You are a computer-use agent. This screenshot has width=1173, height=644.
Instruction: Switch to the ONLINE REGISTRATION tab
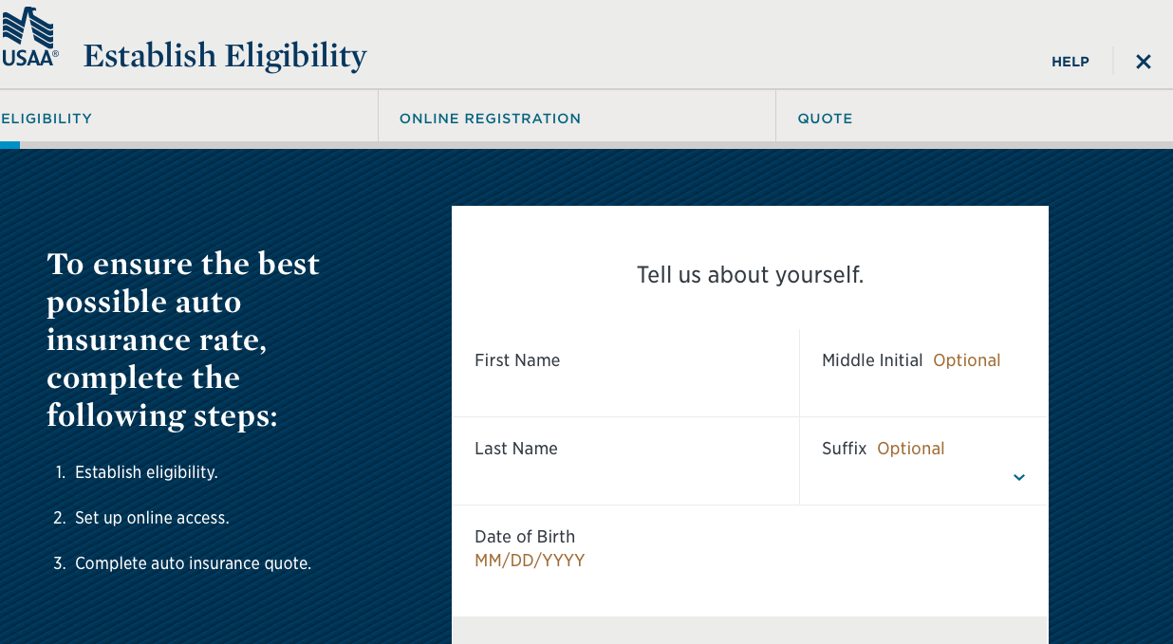pos(490,118)
